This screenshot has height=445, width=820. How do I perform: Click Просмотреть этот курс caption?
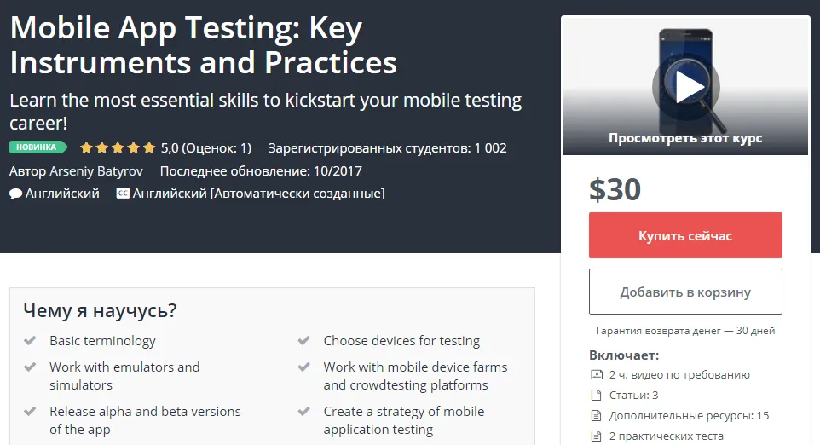click(685, 137)
